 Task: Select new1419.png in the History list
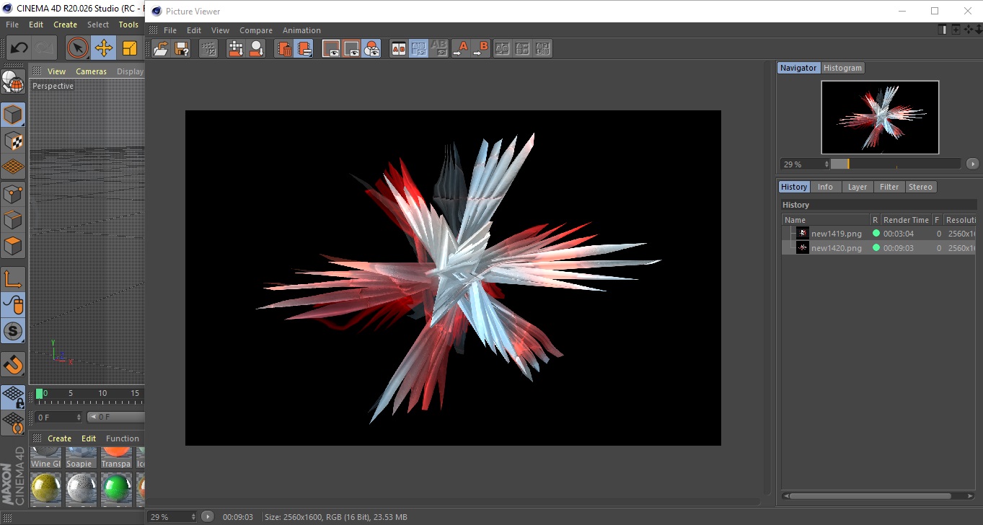click(836, 234)
